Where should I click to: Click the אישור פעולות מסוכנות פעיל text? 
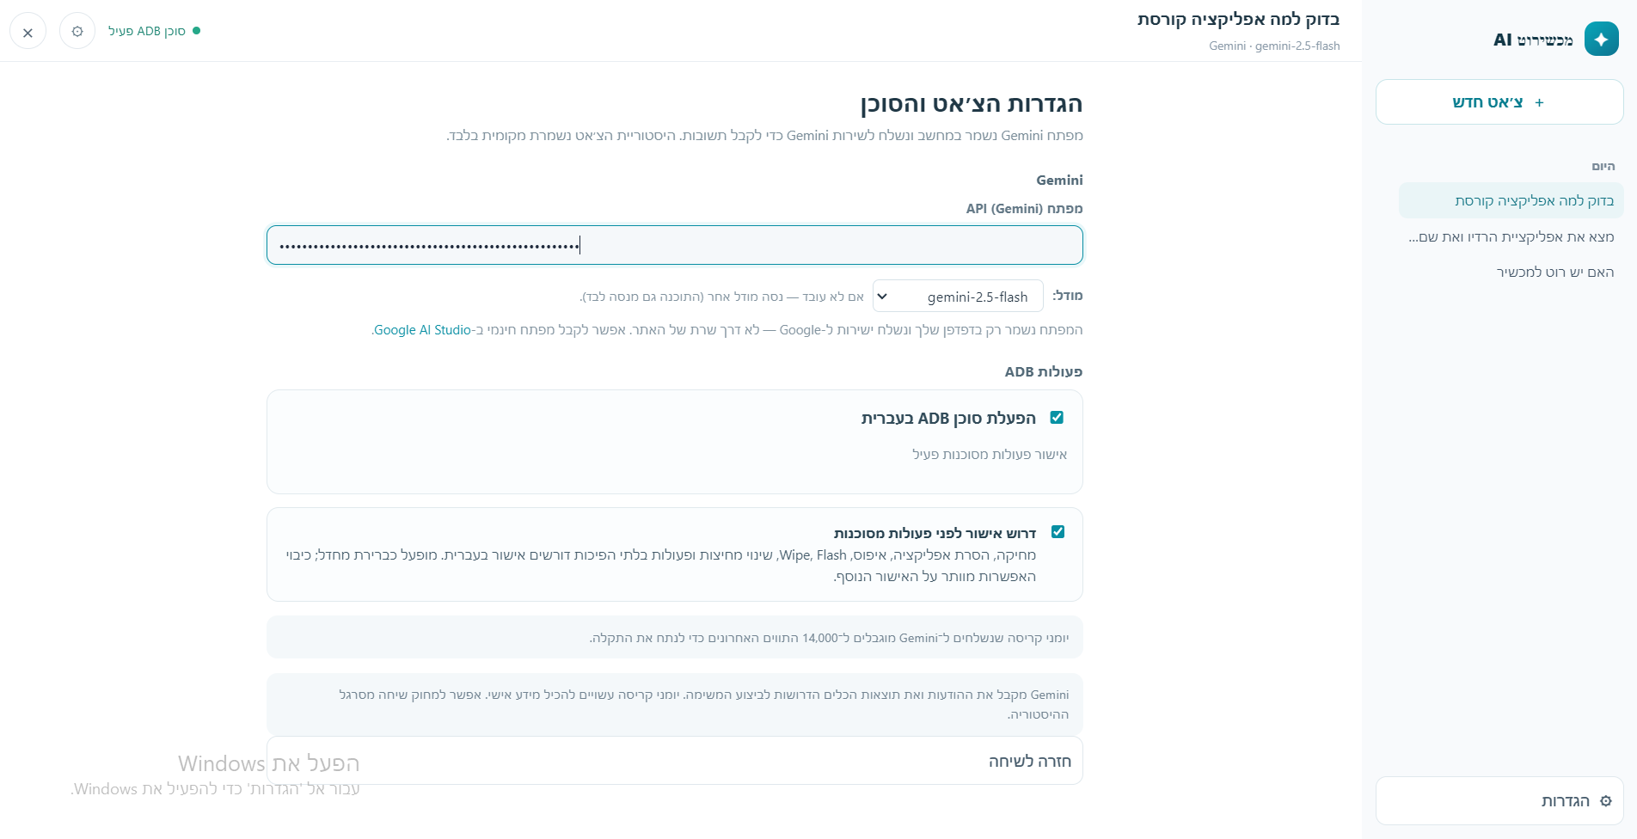[990, 454]
